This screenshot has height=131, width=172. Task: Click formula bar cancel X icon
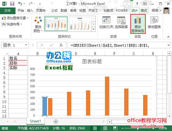click(x=42, y=45)
